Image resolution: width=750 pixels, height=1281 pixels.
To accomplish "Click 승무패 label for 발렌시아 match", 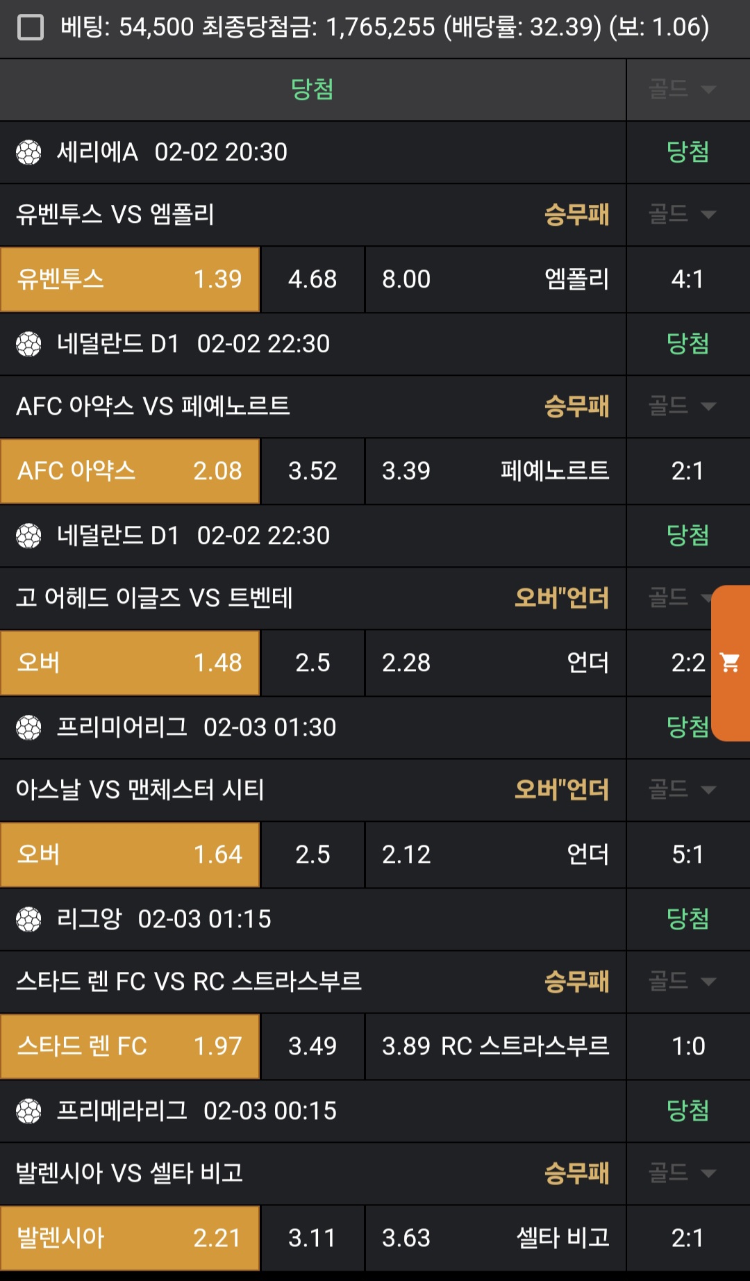I will pos(576,1173).
